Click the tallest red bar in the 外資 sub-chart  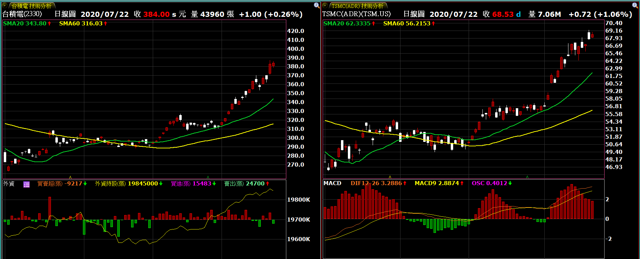tap(50, 208)
